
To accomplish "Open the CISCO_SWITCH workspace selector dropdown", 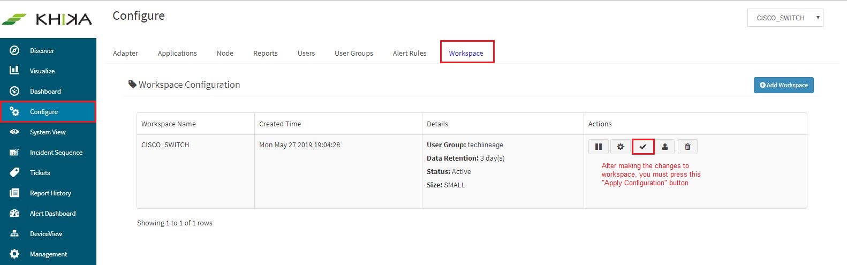I will pos(785,18).
